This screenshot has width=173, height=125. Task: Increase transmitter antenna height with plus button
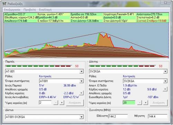pyautogui.click(x=62, y=103)
